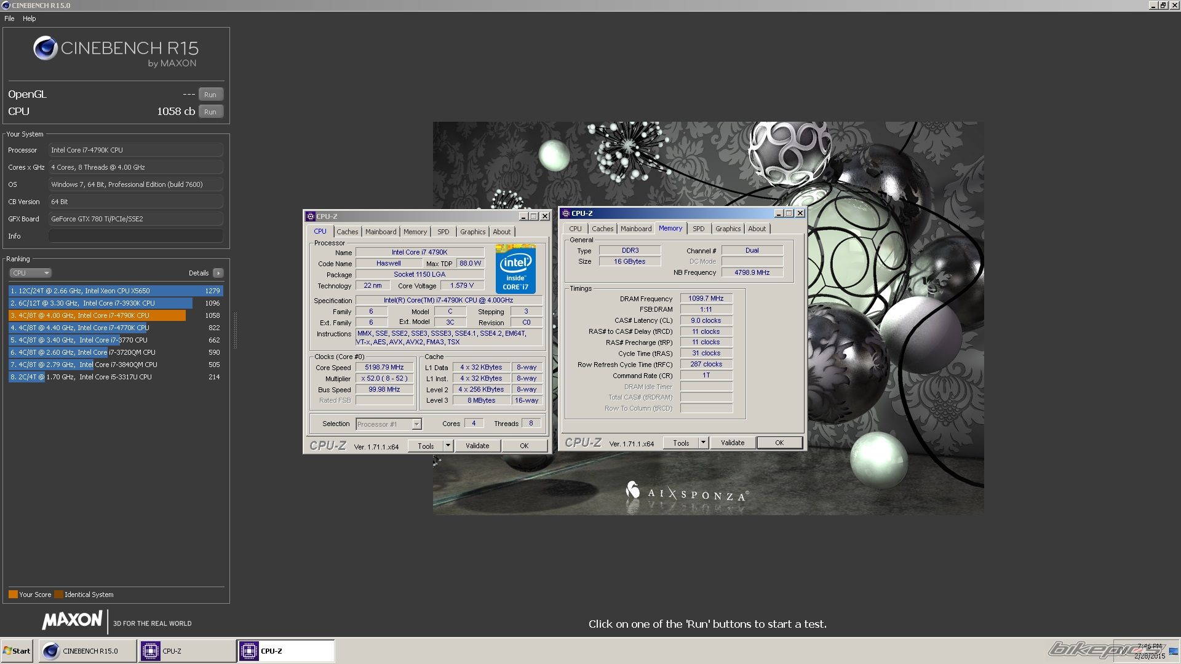Click the system tray clock
This screenshot has width=1181, height=664.
(x=1150, y=651)
